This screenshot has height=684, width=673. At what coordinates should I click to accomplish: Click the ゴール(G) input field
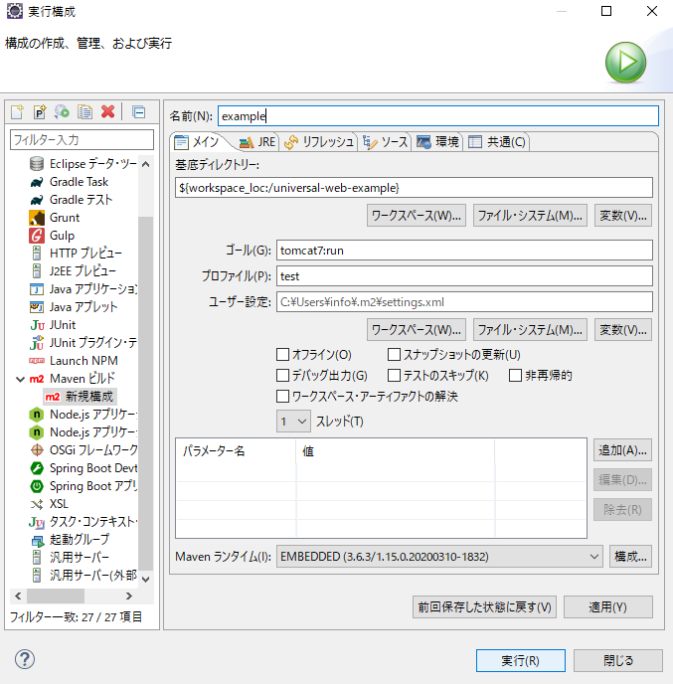tap(464, 251)
